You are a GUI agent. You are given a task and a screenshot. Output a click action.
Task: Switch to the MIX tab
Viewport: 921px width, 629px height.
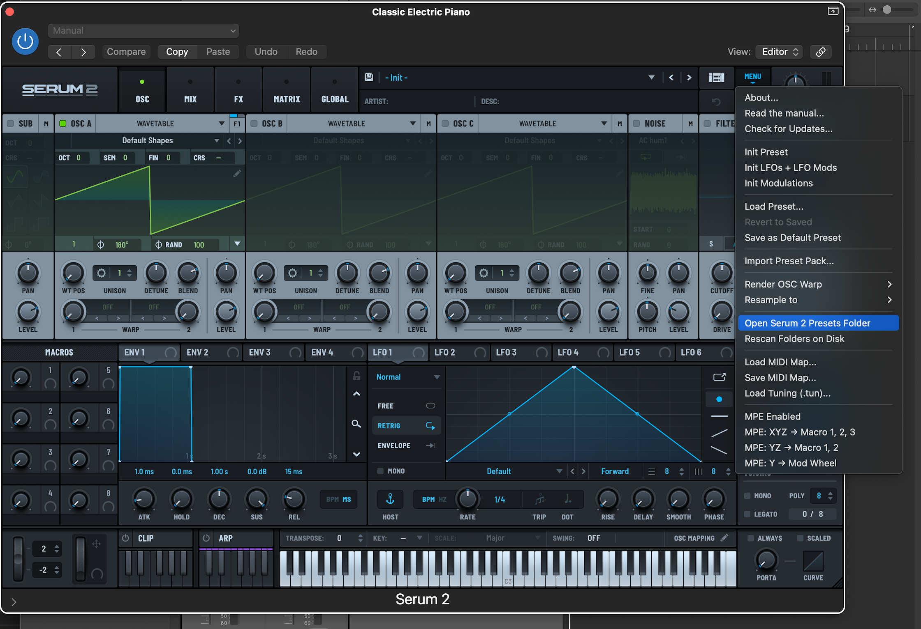[x=190, y=90]
